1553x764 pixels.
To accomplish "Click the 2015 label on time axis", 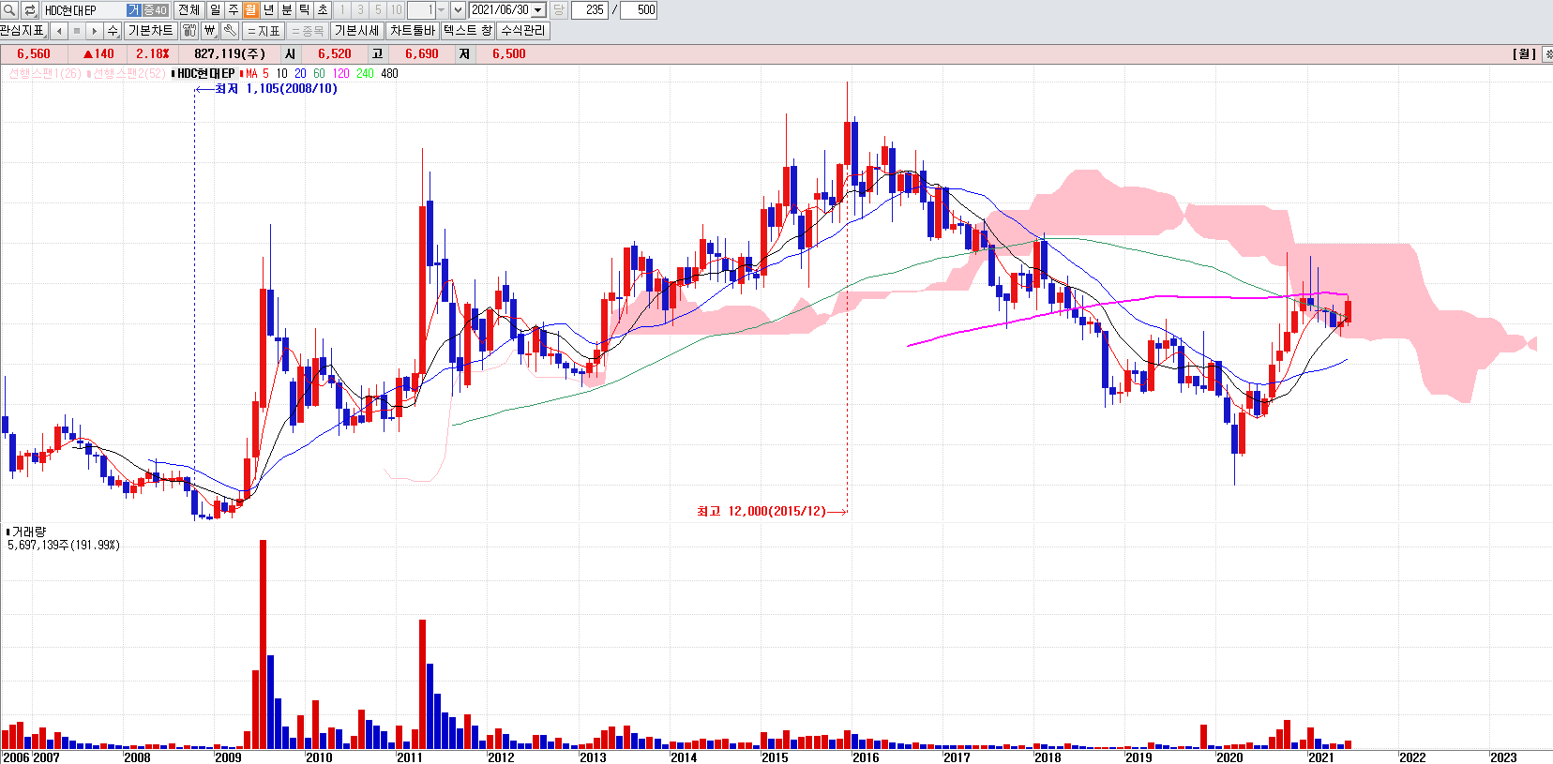I will pyautogui.click(x=775, y=757).
